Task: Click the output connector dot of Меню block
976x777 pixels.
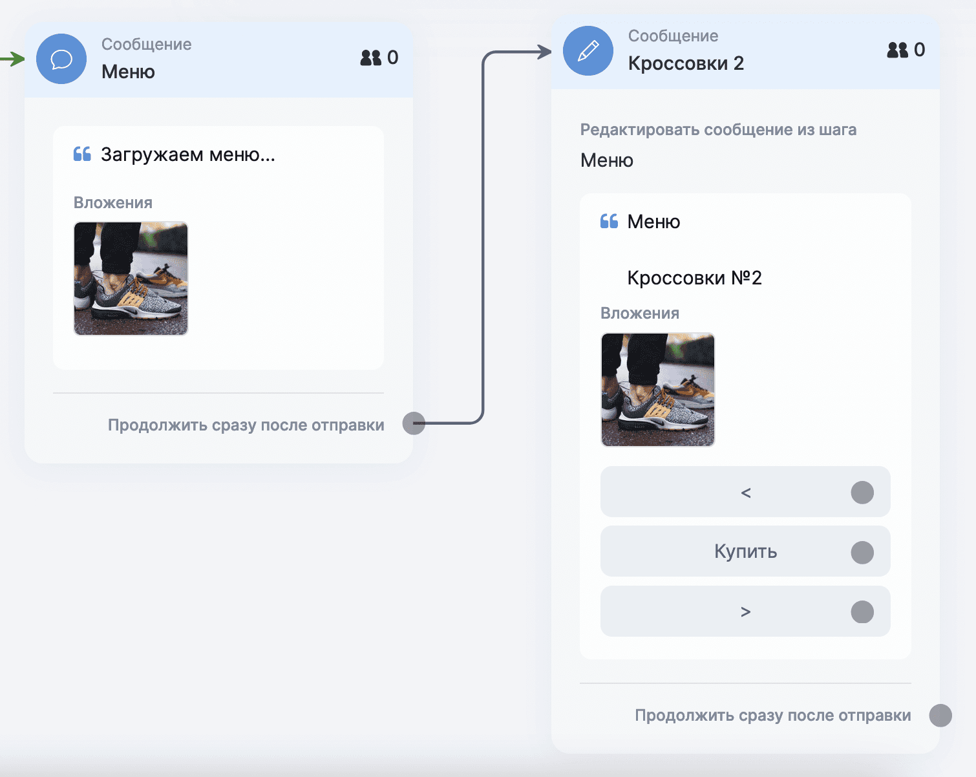Action: pos(414,423)
